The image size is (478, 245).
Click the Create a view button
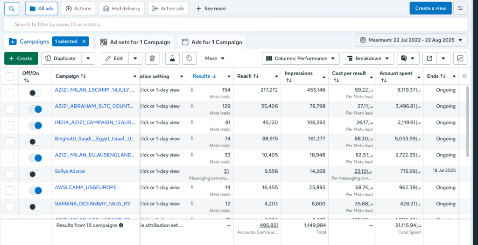430,8
